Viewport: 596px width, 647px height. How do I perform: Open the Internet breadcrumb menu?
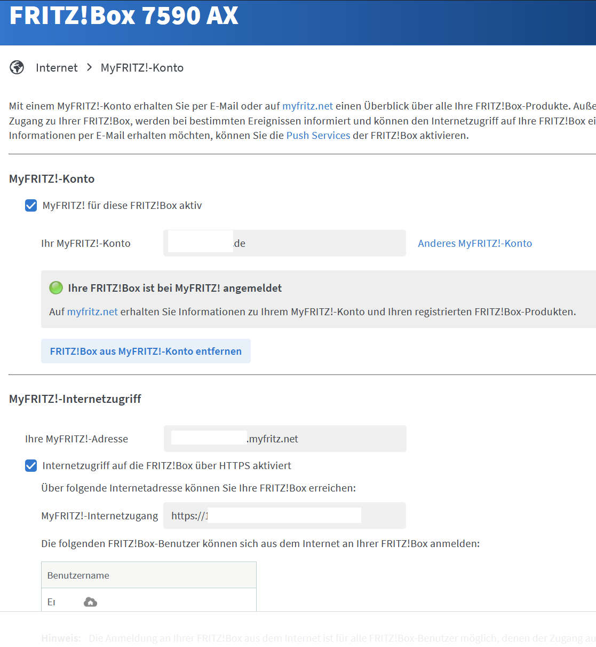click(x=57, y=68)
